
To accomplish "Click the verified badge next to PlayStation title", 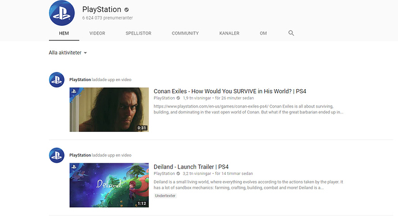I will [x=126, y=10].
